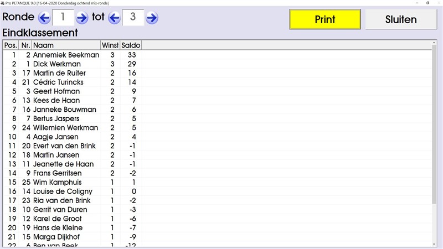Viewport: 443px width, 249px height.
Task: Click the ending round number field
Action: pyautogui.click(x=133, y=18)
